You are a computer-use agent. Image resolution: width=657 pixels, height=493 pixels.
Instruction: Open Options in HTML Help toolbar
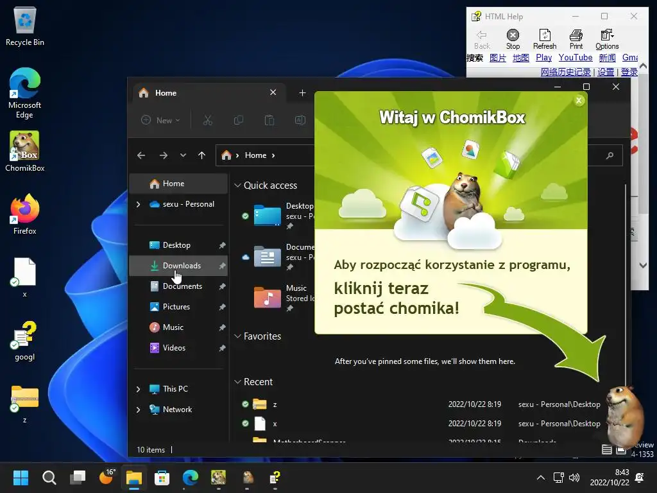click(607, 39)
